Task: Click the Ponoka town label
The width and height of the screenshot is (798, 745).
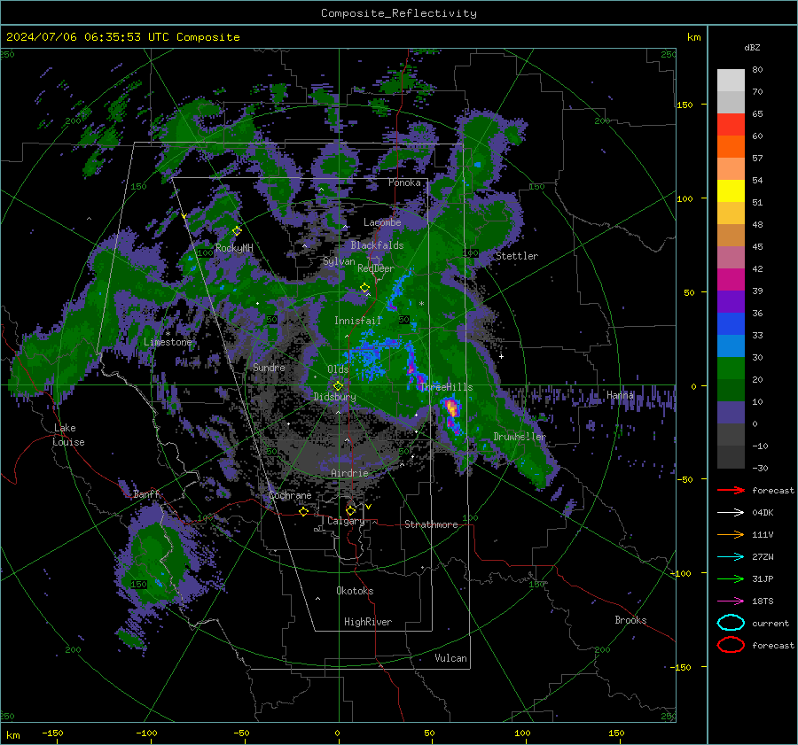Action: point(404,183)
